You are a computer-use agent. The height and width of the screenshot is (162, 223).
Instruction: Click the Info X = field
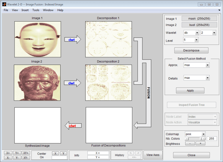pyautogui.click(x=98, y=153)
